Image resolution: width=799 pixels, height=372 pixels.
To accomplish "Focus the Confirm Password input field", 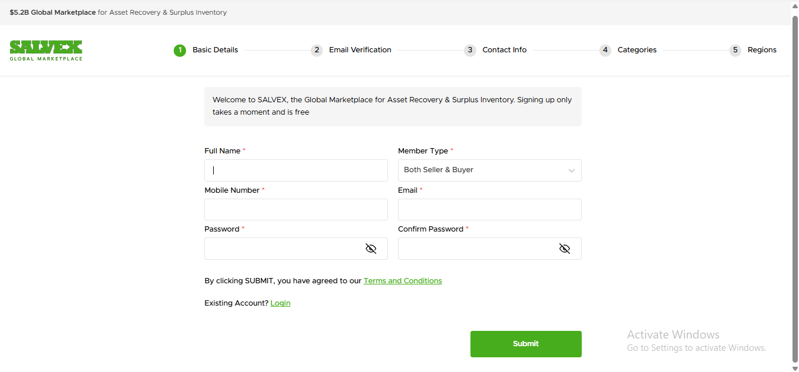I will click(x=490, y=249).
